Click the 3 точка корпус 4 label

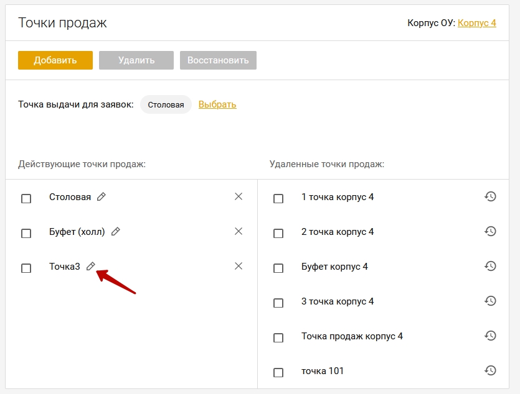click(x=338, y=301)
